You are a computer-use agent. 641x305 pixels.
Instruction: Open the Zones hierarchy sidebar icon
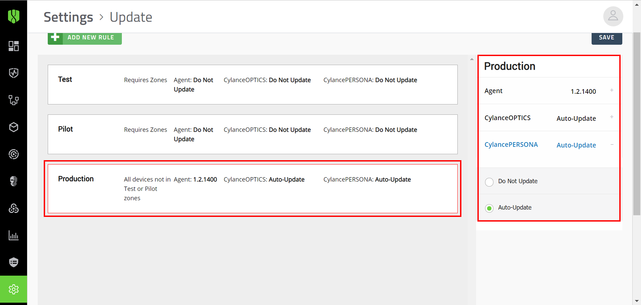point(14,100)
